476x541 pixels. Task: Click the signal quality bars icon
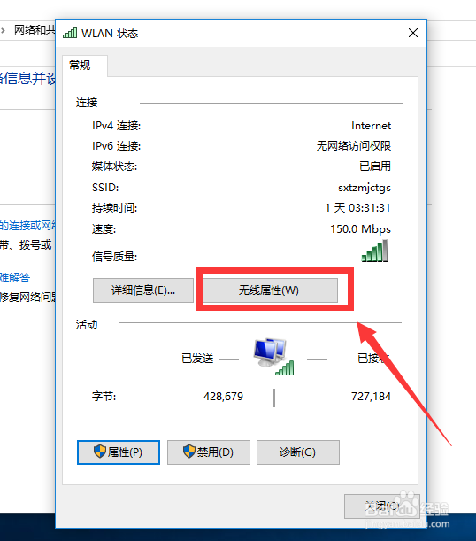pyautogui.click(x=375, y=251)
